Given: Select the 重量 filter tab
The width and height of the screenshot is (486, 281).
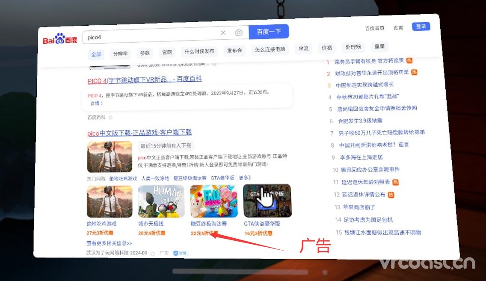Looking at the screenshot, I should pyautogui.click(x=379, y=47).
